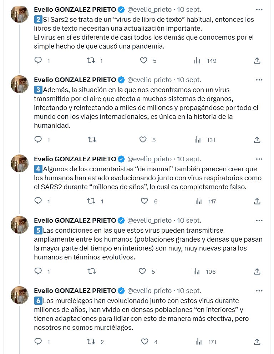Like the tweet about murciélagos
Screen dimensions: 274x354
click(144, 342)
